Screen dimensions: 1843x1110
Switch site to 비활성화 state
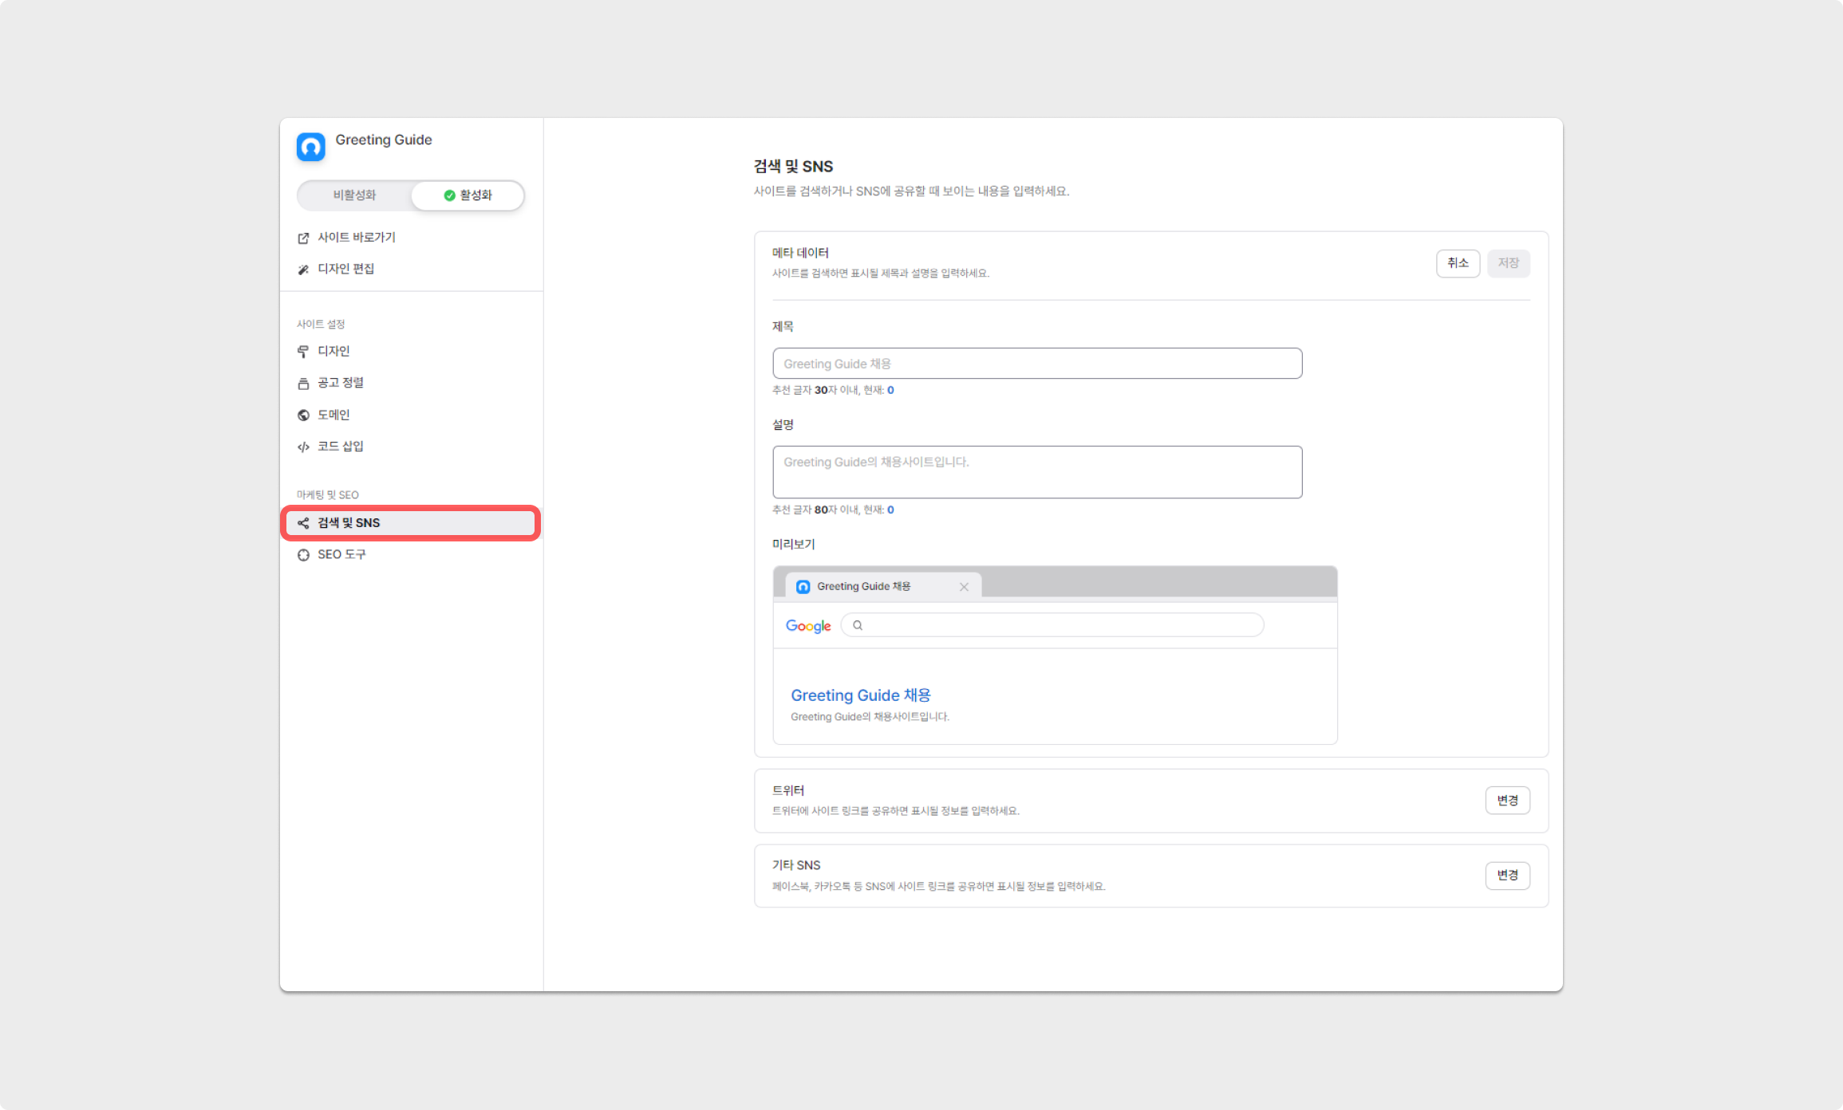tap(354, 195)
